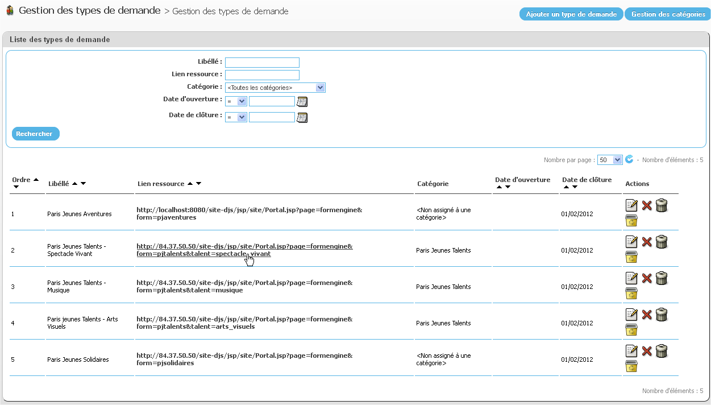
Task: Click the red X for Paris Jeunes Aventures
Action: [647, 205]
